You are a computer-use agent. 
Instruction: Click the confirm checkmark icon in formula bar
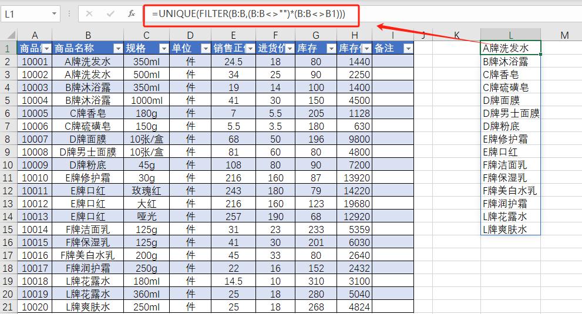tap(110, 13)
